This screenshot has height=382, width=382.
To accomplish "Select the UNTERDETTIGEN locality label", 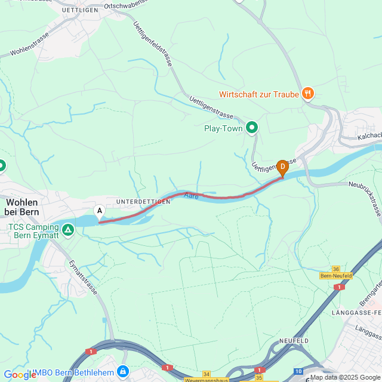I will (143, 202).
